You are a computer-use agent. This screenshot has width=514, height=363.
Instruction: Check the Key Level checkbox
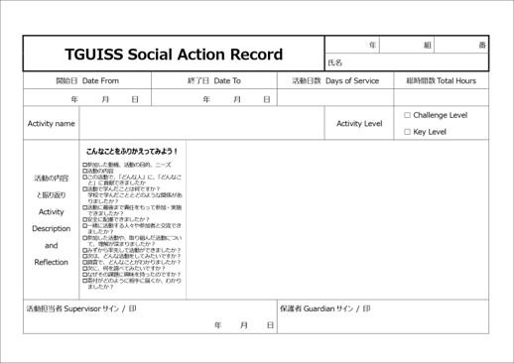pos(407,132)
